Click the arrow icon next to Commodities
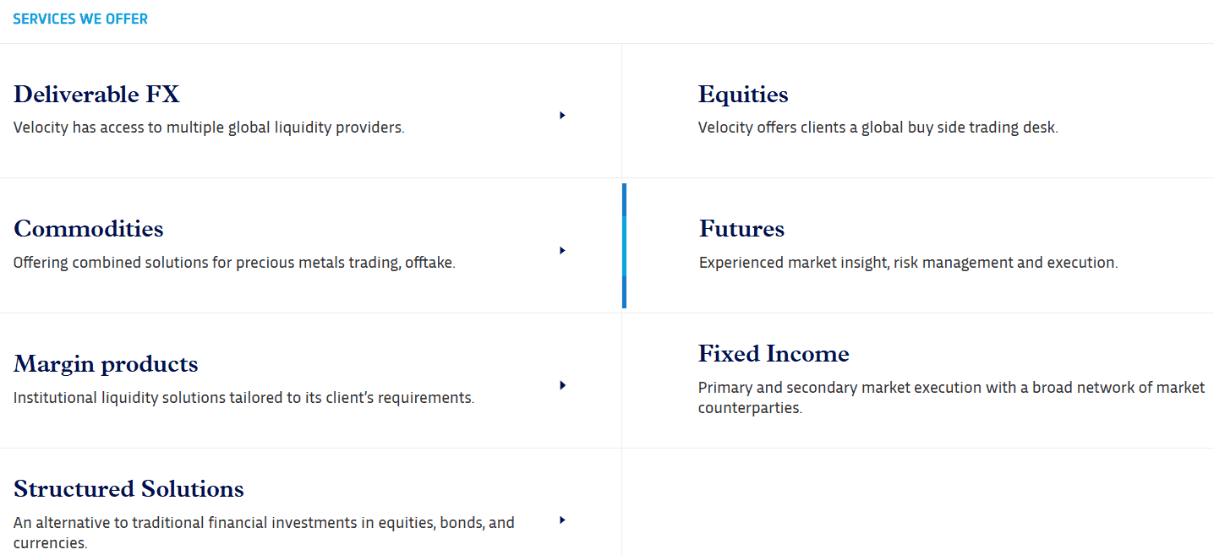 pos(562,250)
